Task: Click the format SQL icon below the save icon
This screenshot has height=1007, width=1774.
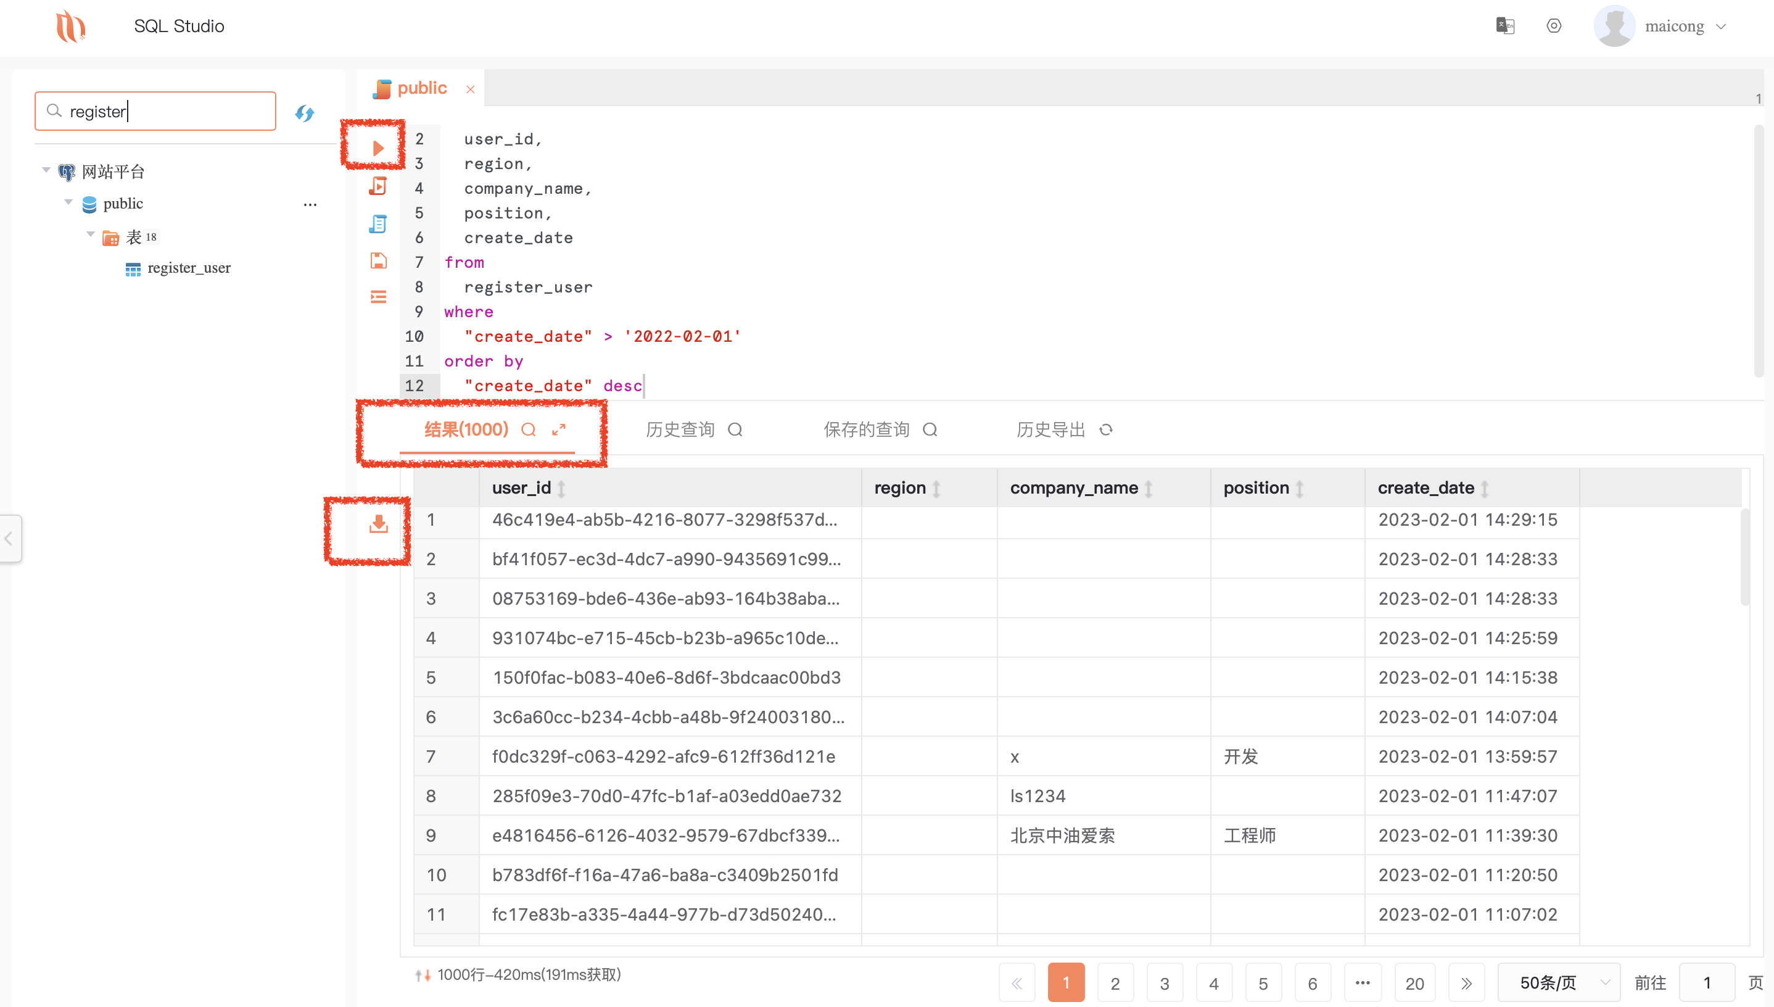Action: tap(378, 296)
